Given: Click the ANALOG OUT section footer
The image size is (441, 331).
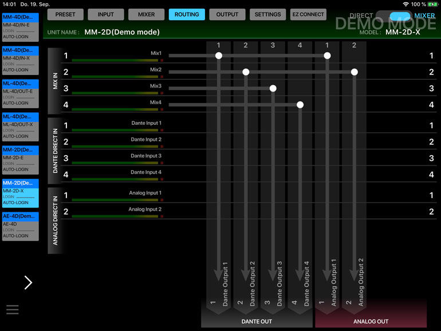Looking at the screenshot, I should [371, 321].
